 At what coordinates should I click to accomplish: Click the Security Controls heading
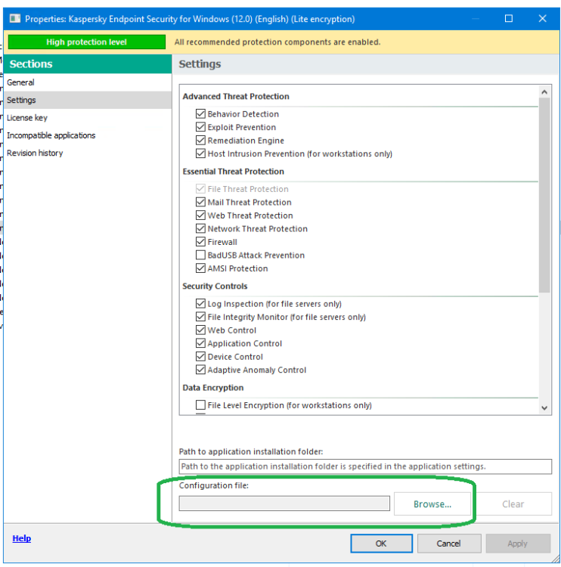[x=215, y=286]
